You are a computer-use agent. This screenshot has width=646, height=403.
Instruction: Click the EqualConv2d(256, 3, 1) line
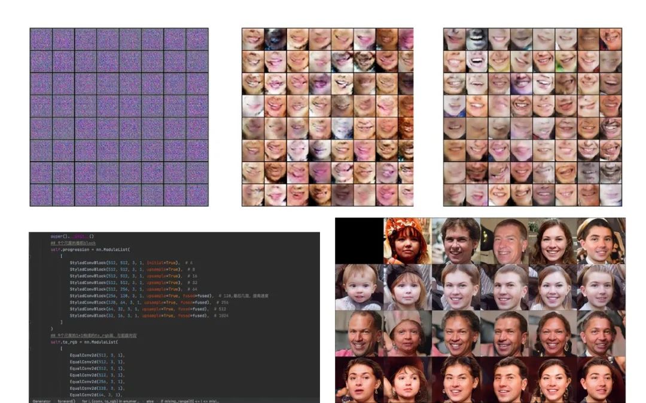click(97, 382)
